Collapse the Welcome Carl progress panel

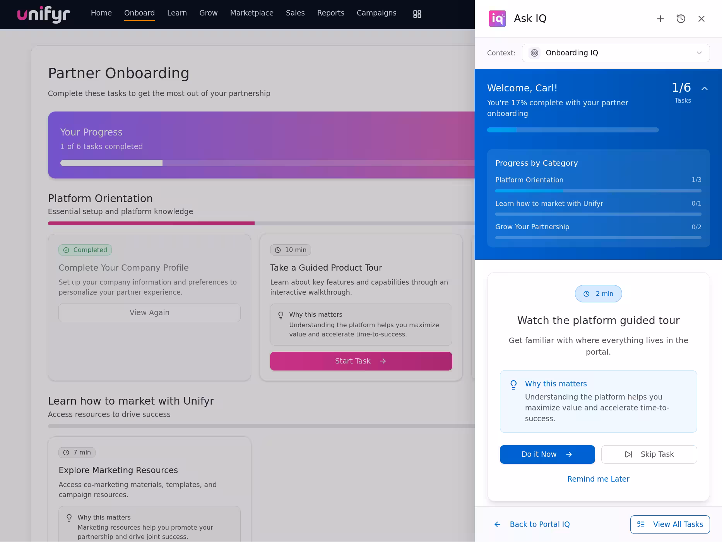pyautogui.click(x=705, y=88)
